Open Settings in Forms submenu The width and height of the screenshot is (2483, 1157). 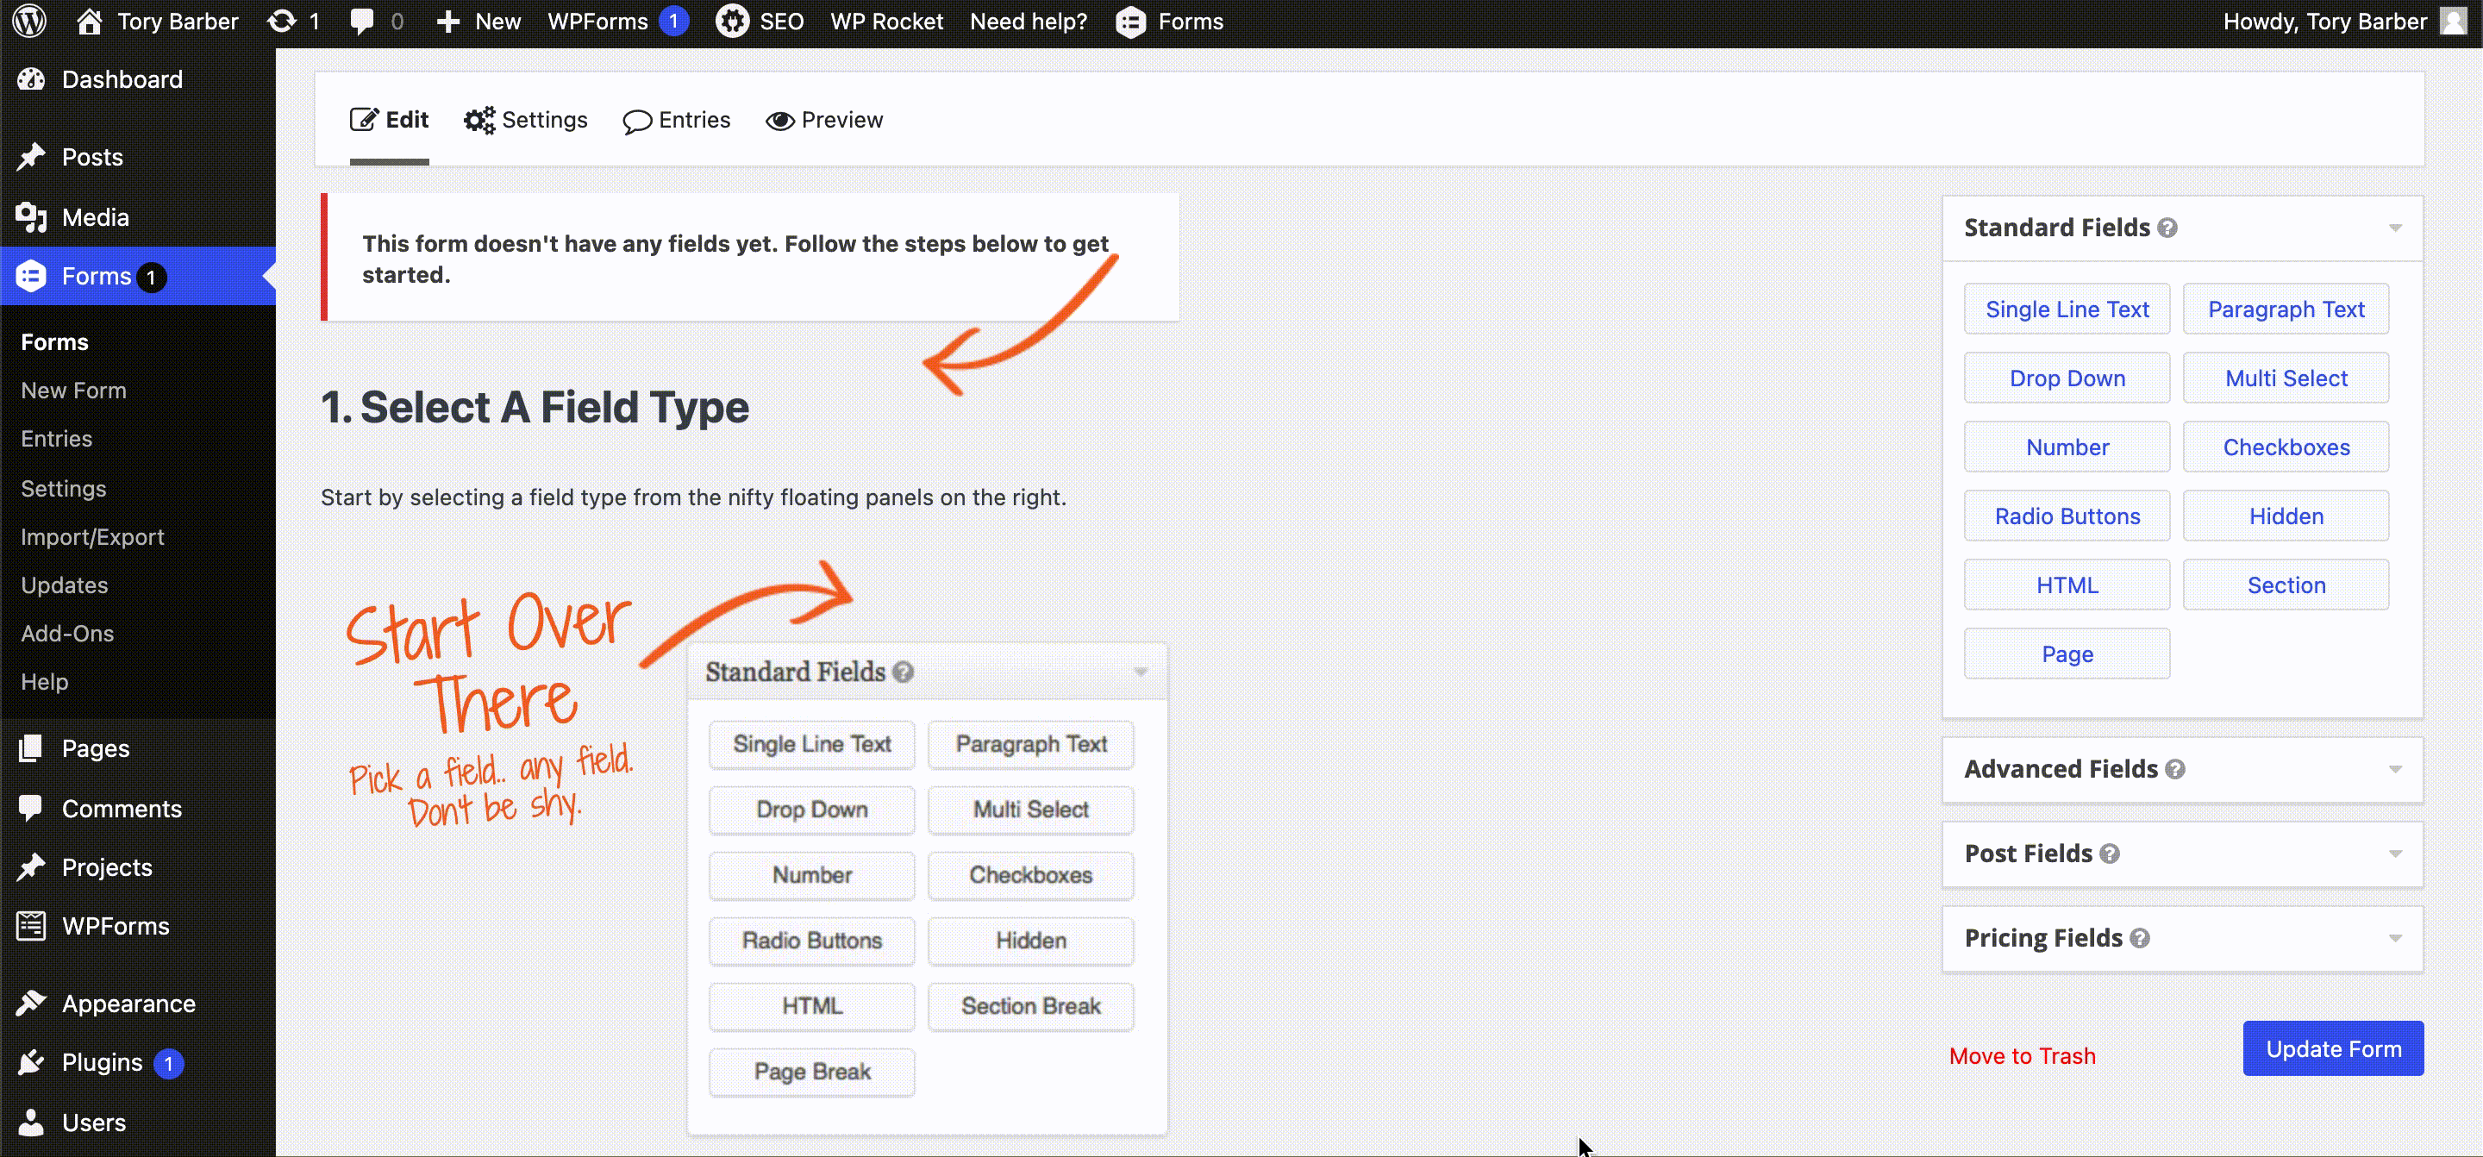tap(64, 489)
